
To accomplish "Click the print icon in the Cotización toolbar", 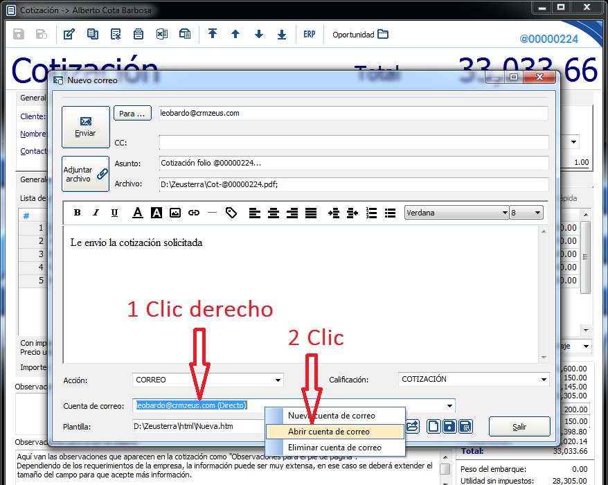I will coord(138,34).
